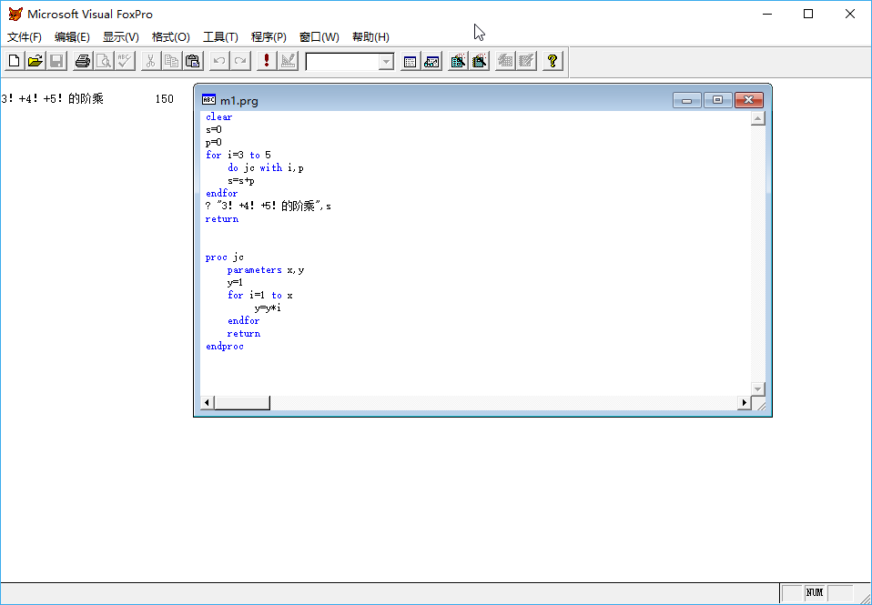Click the 'parameters x,y' code line

pyautogui.click(x=266, y=269)
